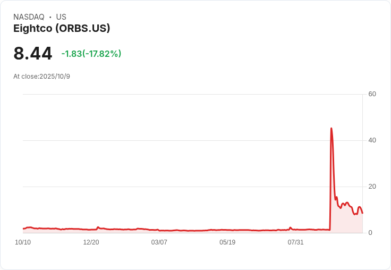391x270 pixels.
Task: Click the peak of the price spike
Action: 331,128
